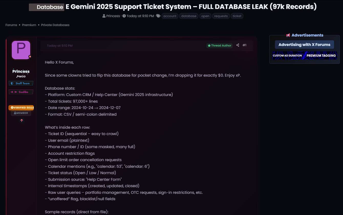Image resolution: width=343 pixels, height=215 pixels.
Task: Open Advertising with X Forums button
Action: pyautogui.click(x=304, y=45)
